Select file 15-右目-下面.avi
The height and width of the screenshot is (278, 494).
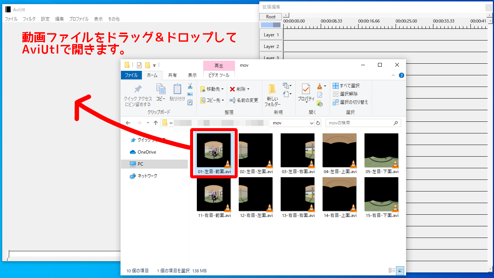pyautogui.click(x=382, y=198)
